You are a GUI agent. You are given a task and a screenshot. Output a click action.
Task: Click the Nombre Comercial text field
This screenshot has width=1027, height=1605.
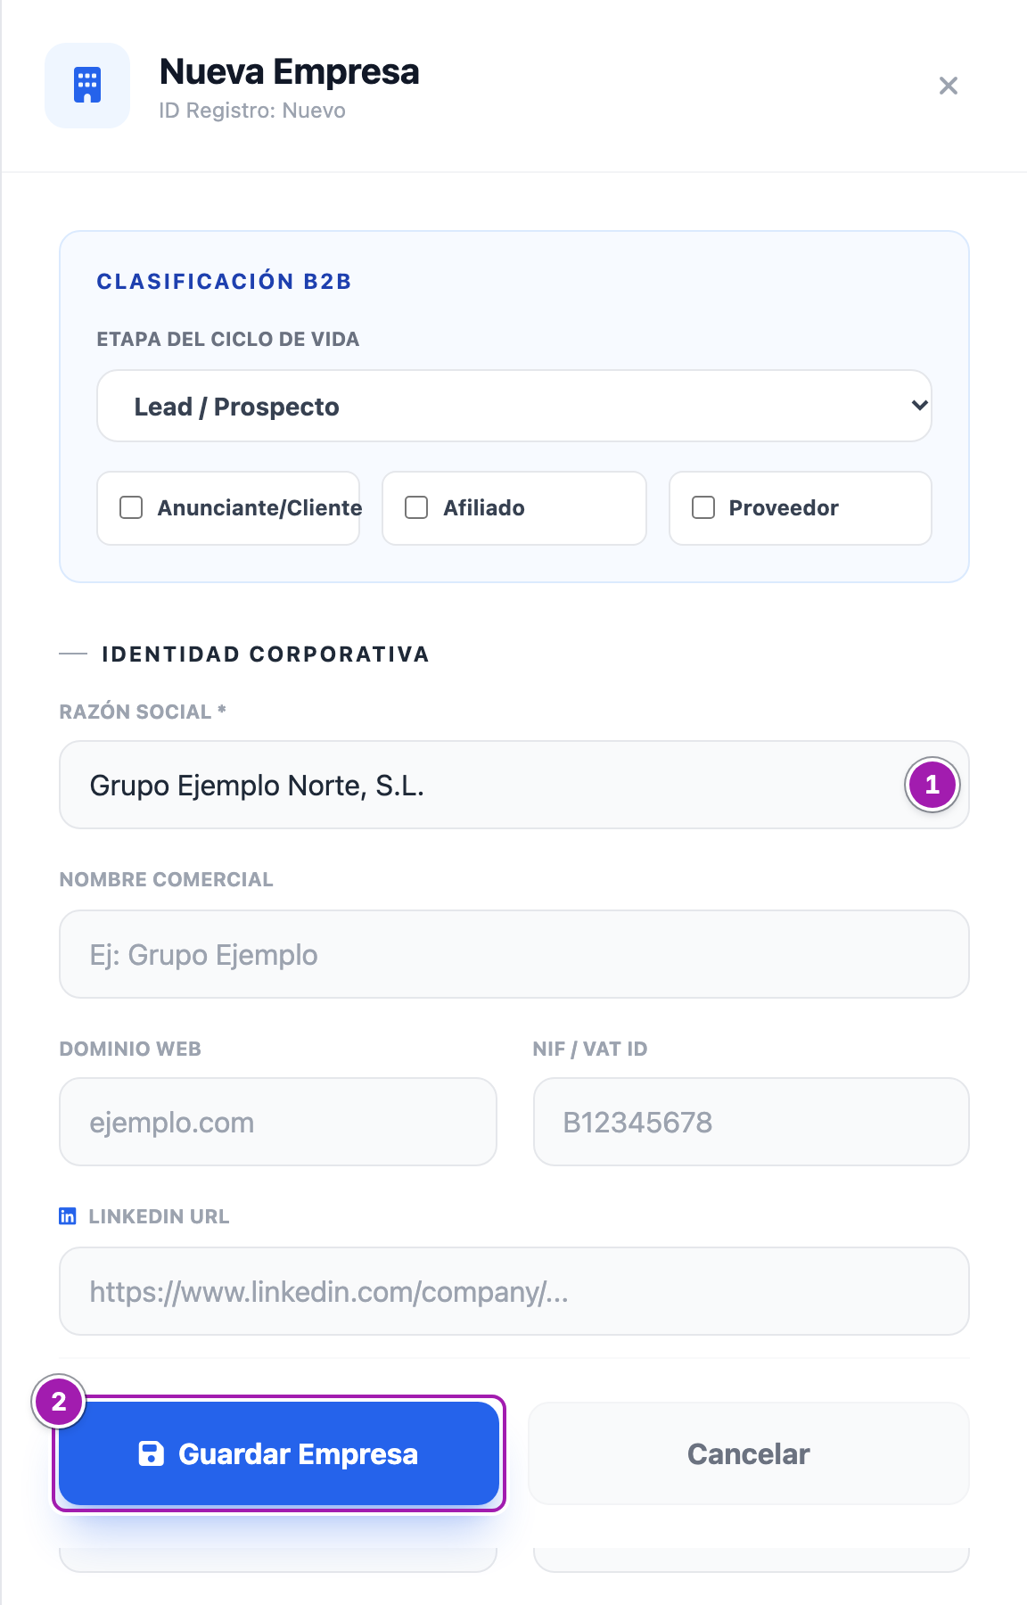pos(514,954)
